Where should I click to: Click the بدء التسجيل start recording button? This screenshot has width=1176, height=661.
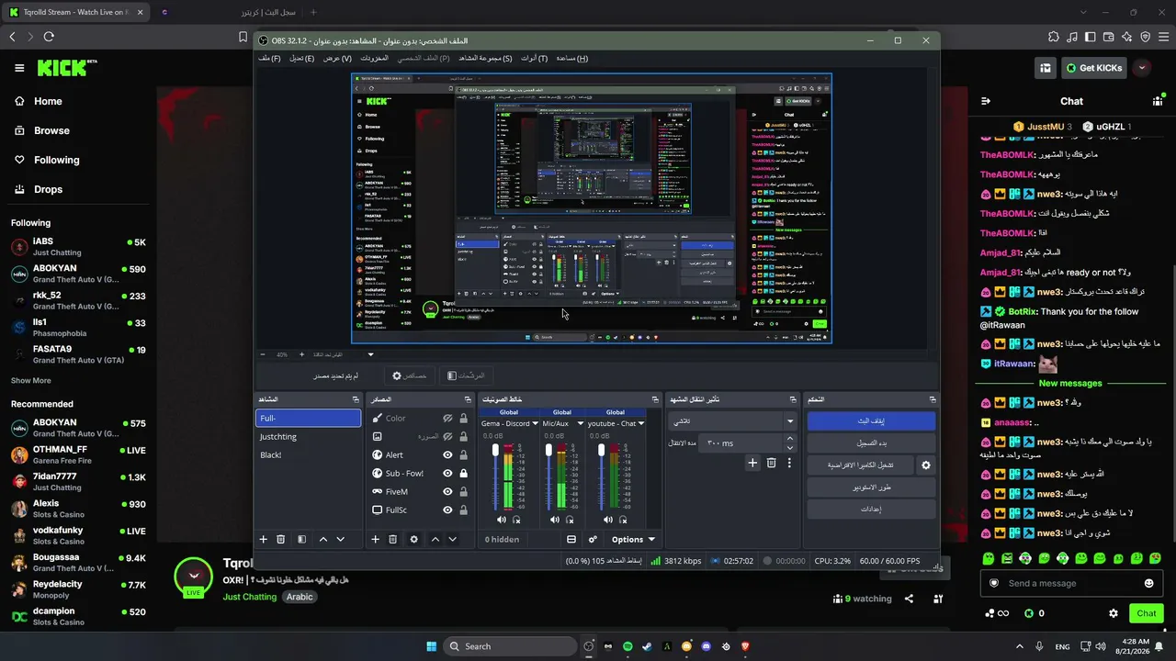871,443
